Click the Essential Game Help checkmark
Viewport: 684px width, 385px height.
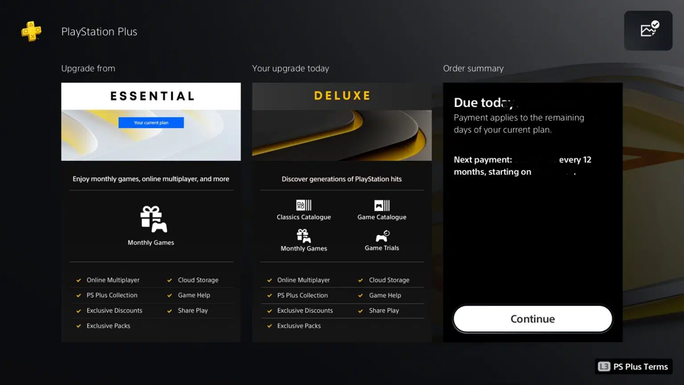tap(170, 295)
